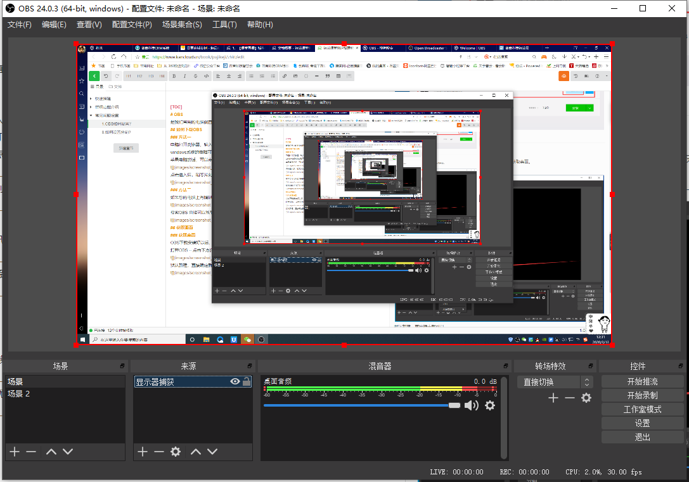Move scene up with arrow icon

pyautogui.click(x=51, y=451)
